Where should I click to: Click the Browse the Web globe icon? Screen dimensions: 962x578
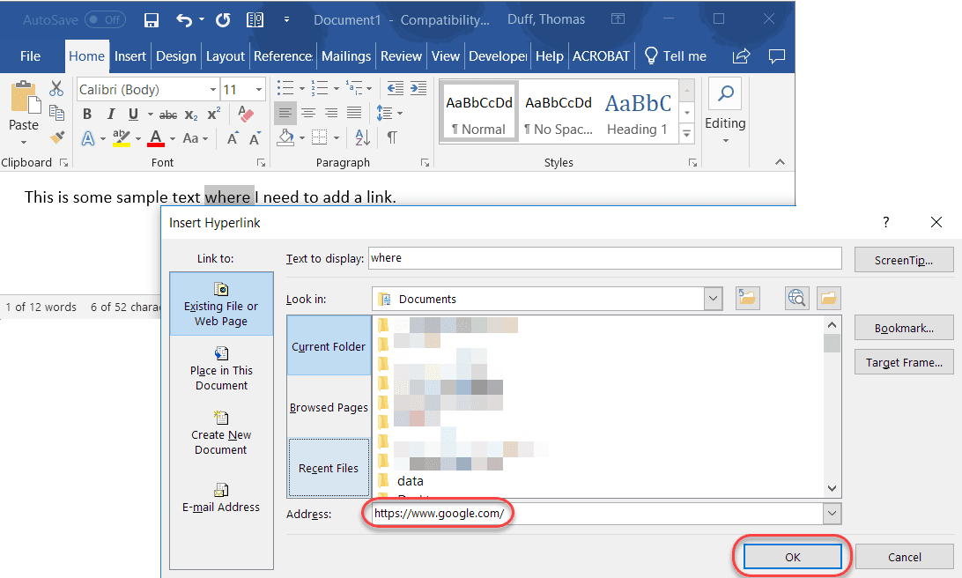click(796, 298)
